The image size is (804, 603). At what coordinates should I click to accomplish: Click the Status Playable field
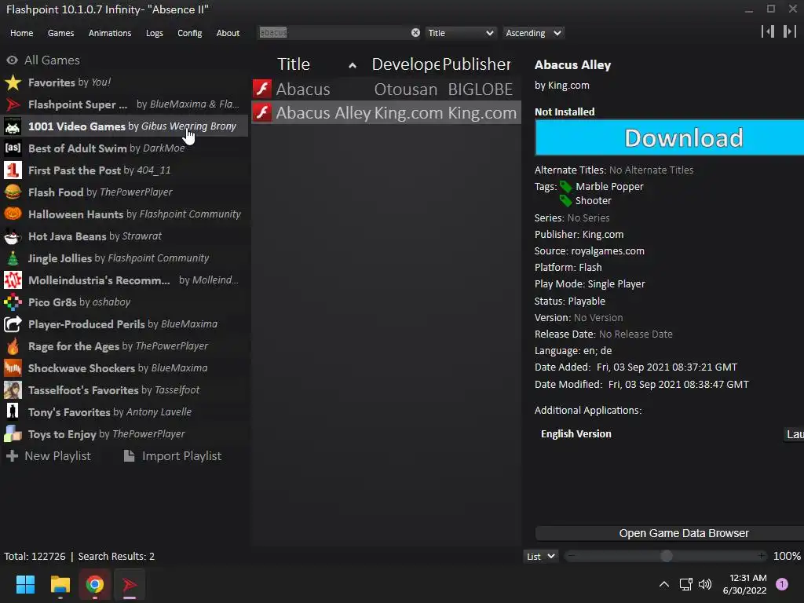[570, 301]
